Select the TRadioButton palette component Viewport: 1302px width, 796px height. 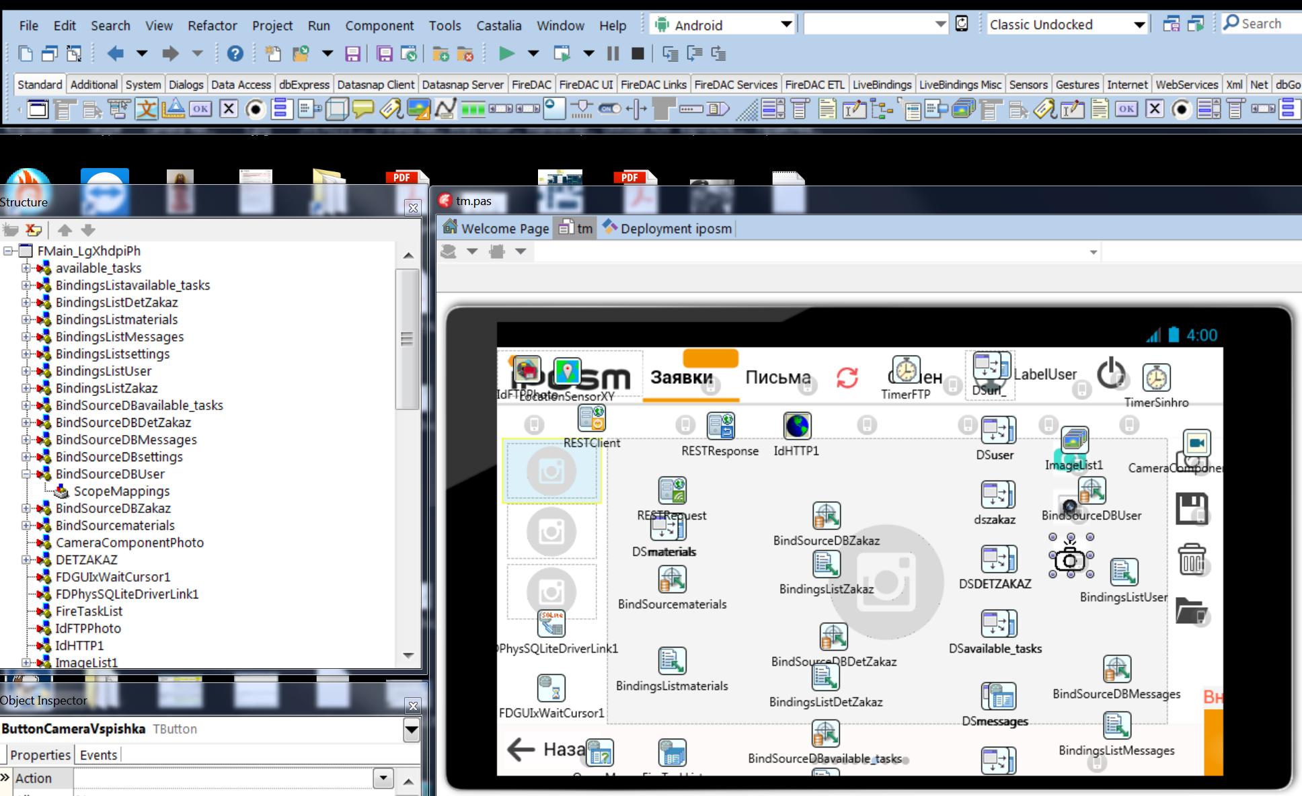coord(255,109)
